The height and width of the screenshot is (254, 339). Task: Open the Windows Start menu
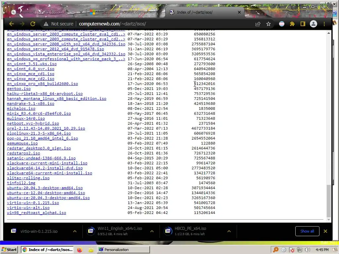click(9, 250)
